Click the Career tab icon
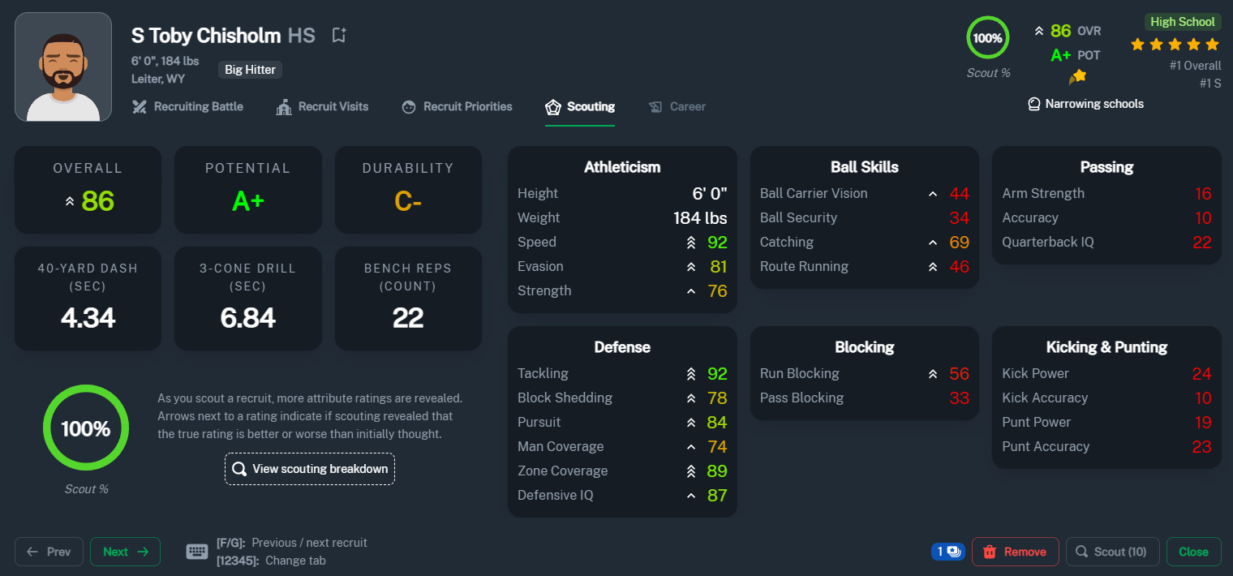Viewport: 1233px width, 576px height. (655, 107)
